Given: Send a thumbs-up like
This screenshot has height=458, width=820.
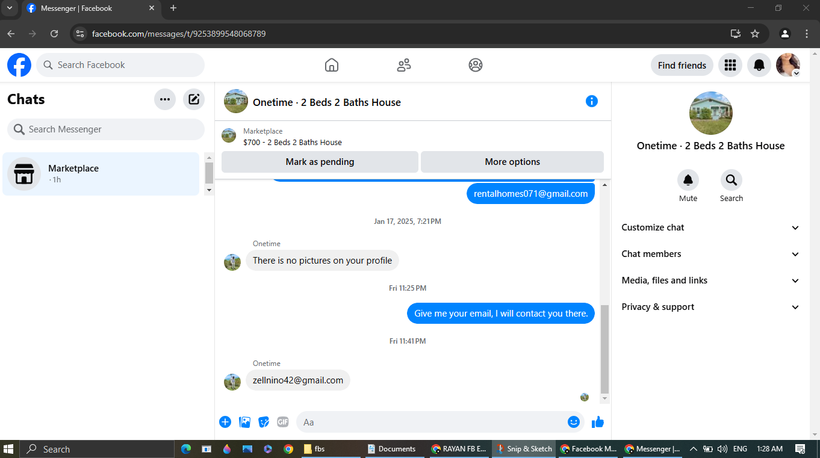Looking at the screenshot, I should (x=598, y=422).
